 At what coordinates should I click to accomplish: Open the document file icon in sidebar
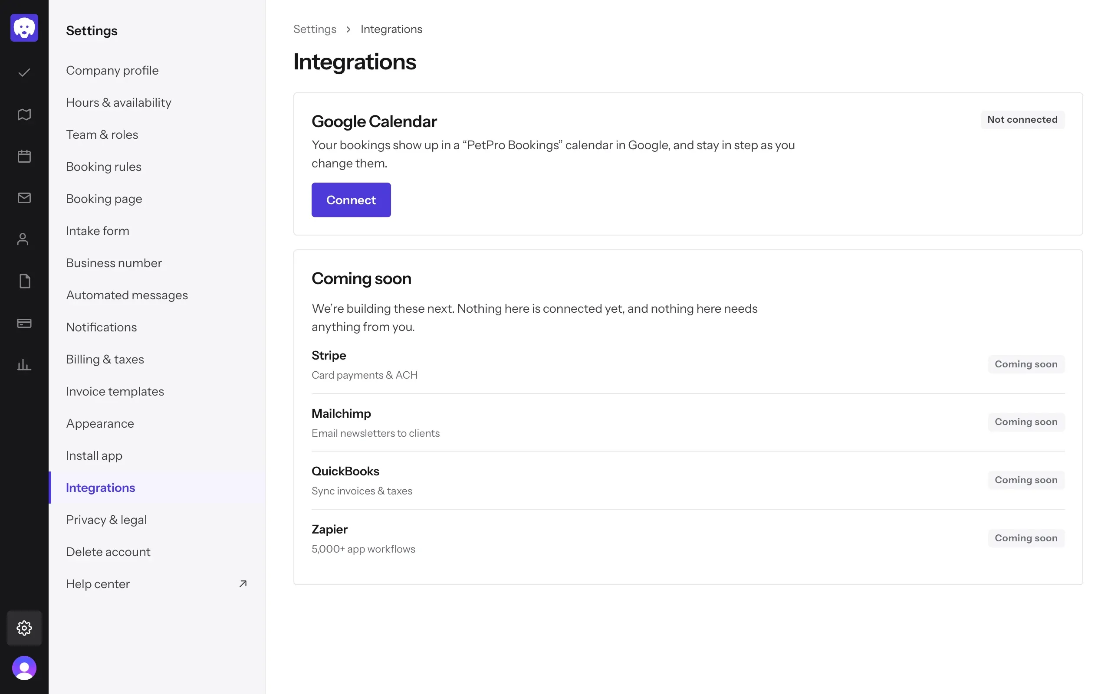(25, 281)
